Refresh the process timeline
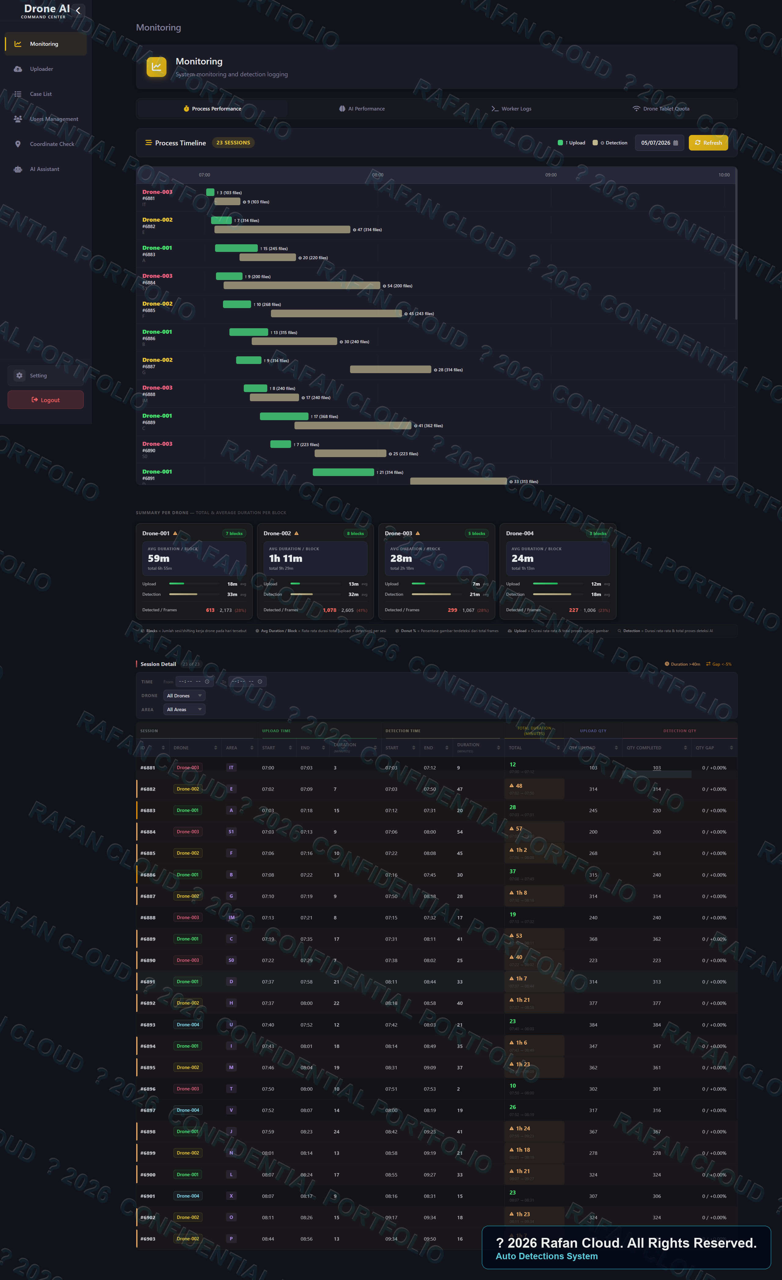782x1280 pixels. pyautogui.click(x=708, y=143)
